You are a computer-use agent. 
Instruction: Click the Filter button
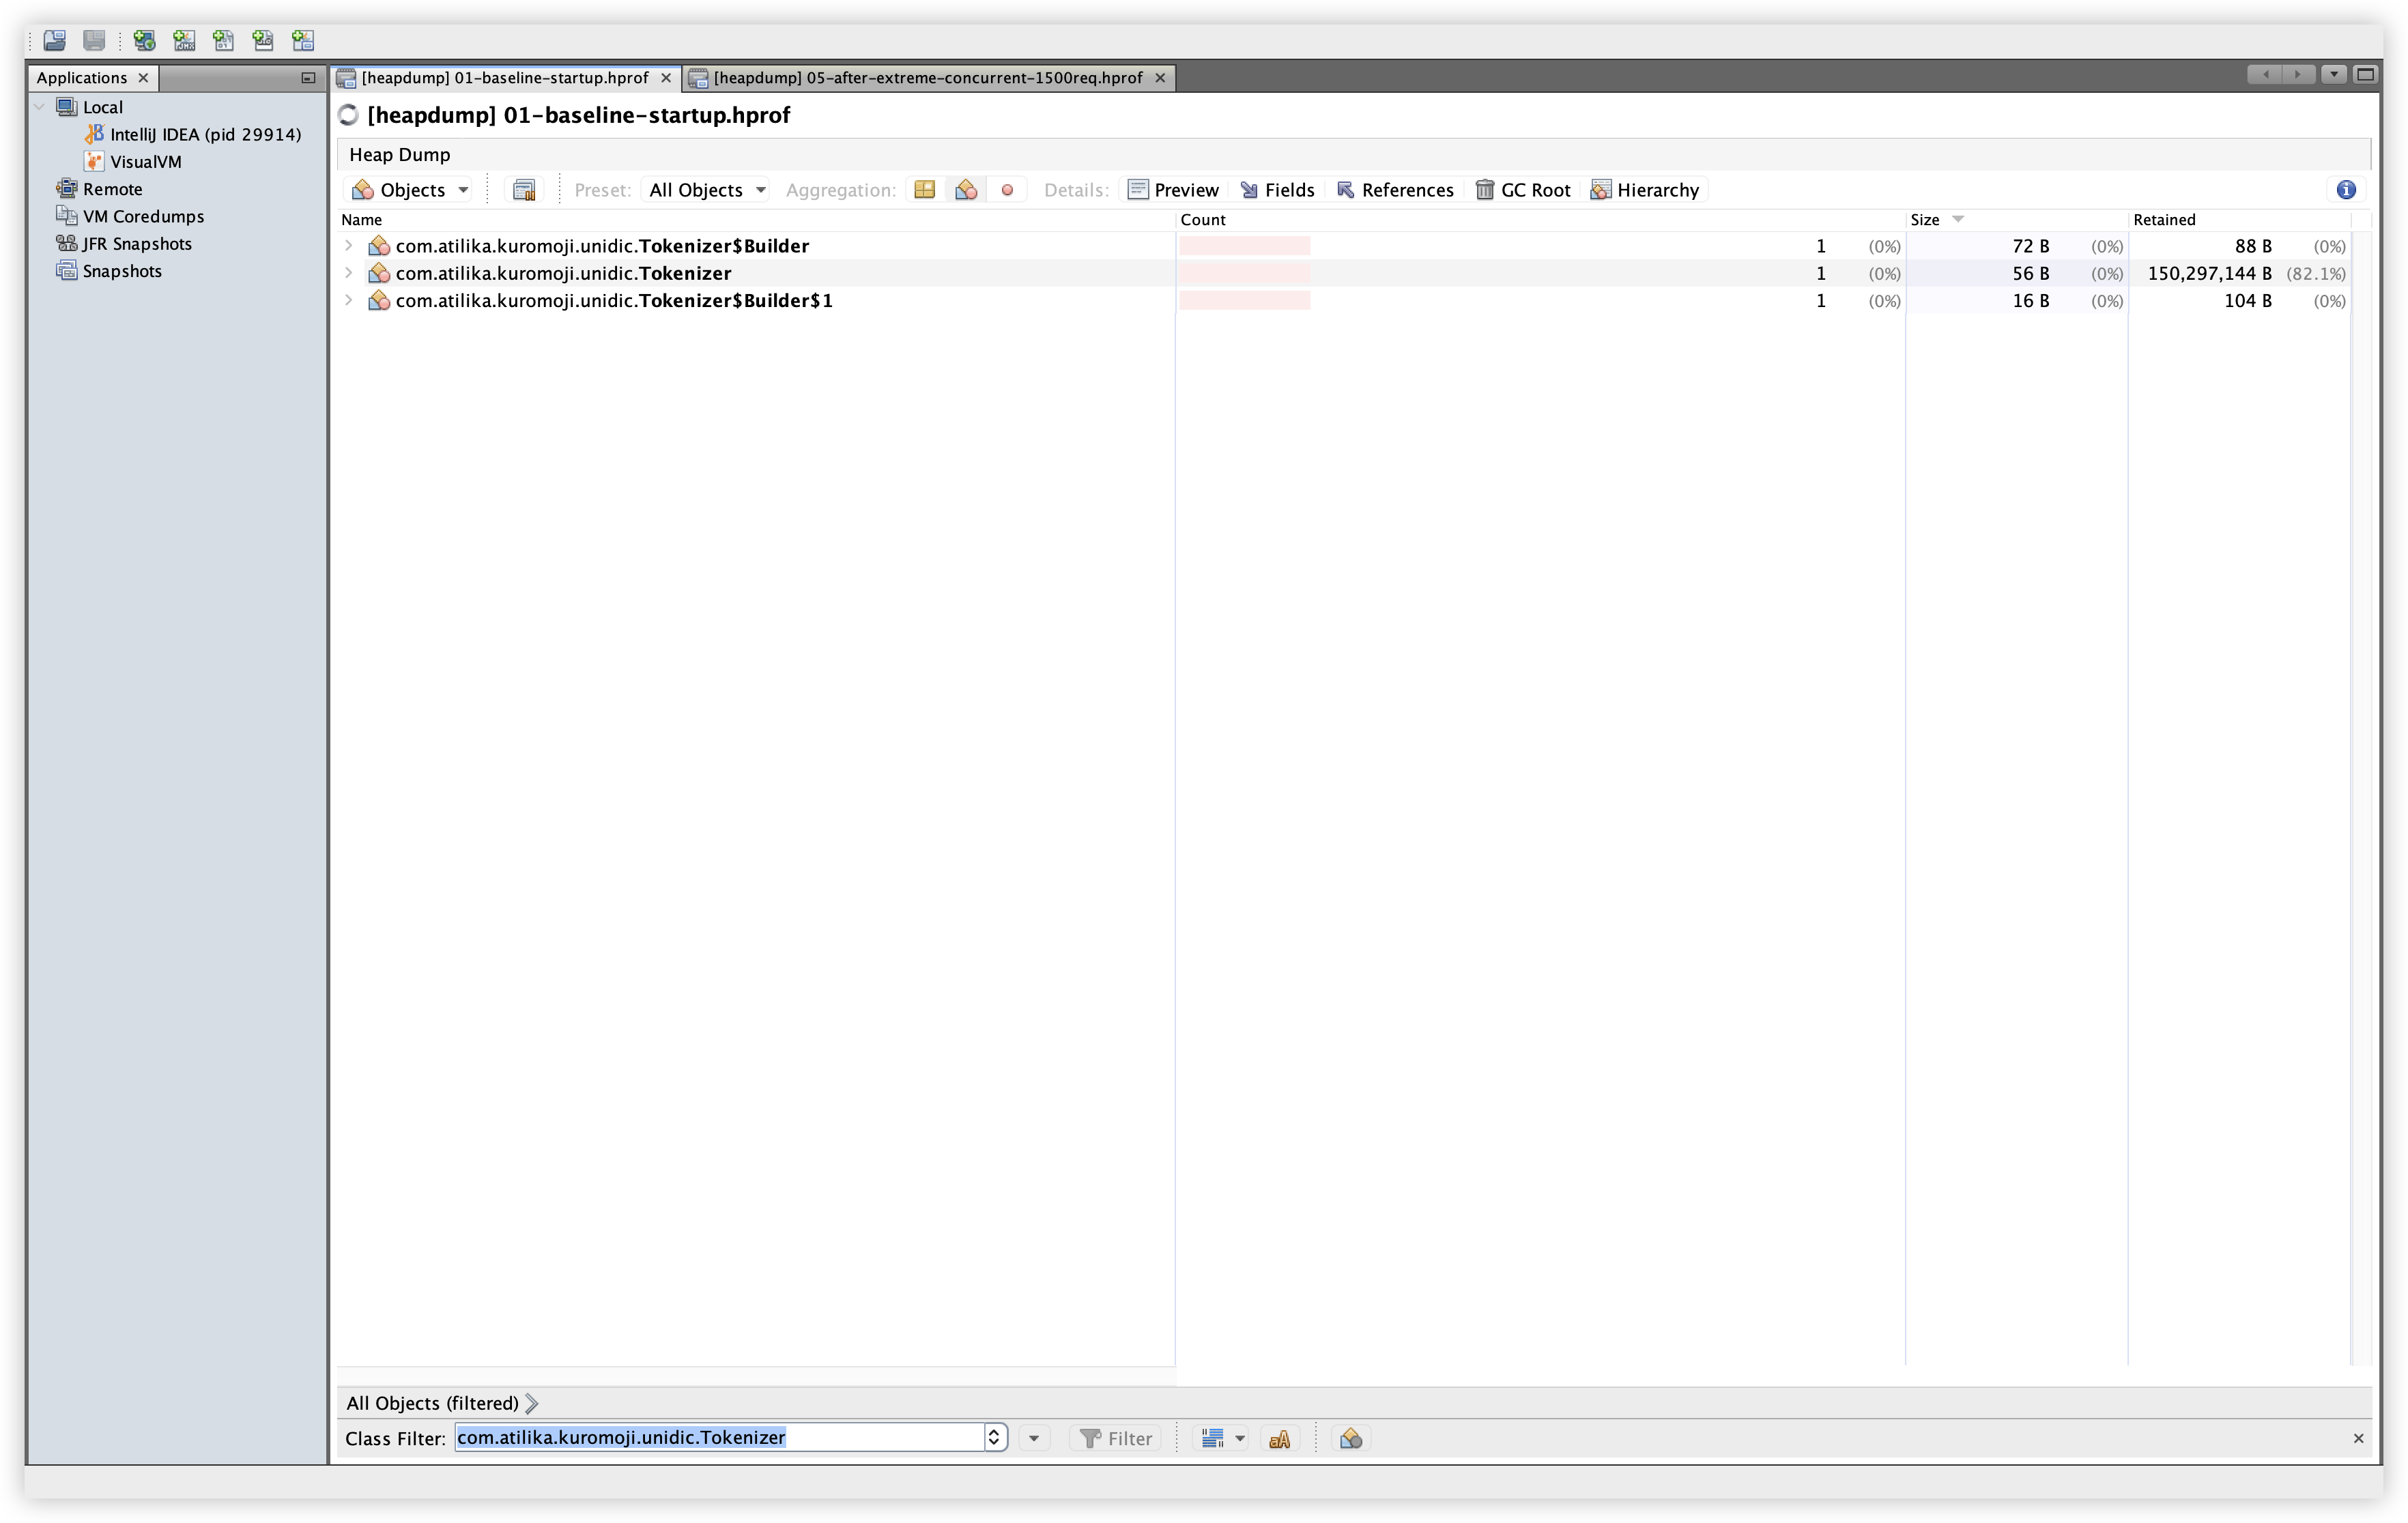click(x=1116, y=1438)
